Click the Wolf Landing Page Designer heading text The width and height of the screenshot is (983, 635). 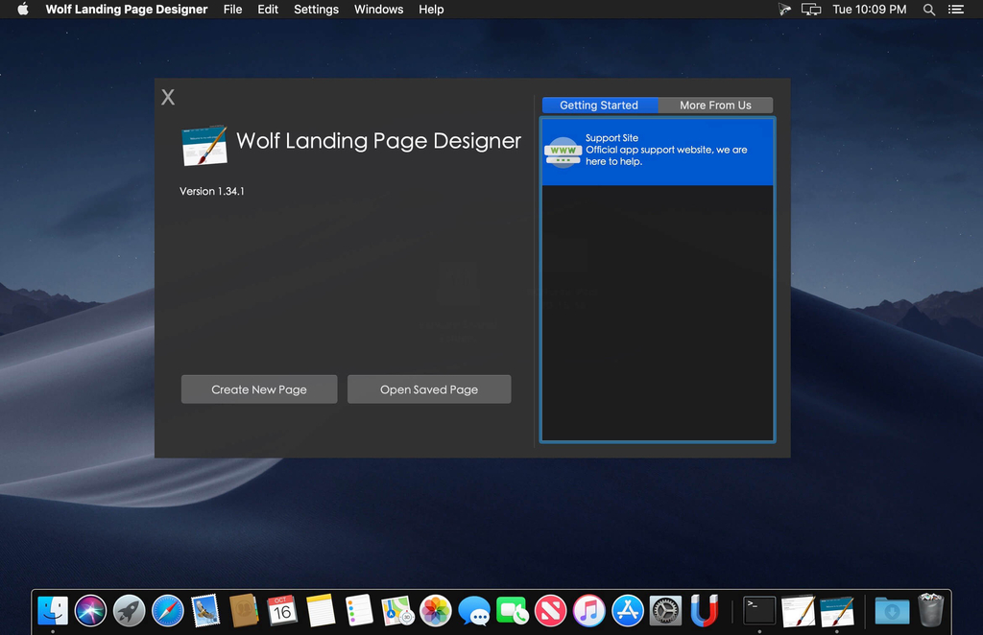(378, 141)
